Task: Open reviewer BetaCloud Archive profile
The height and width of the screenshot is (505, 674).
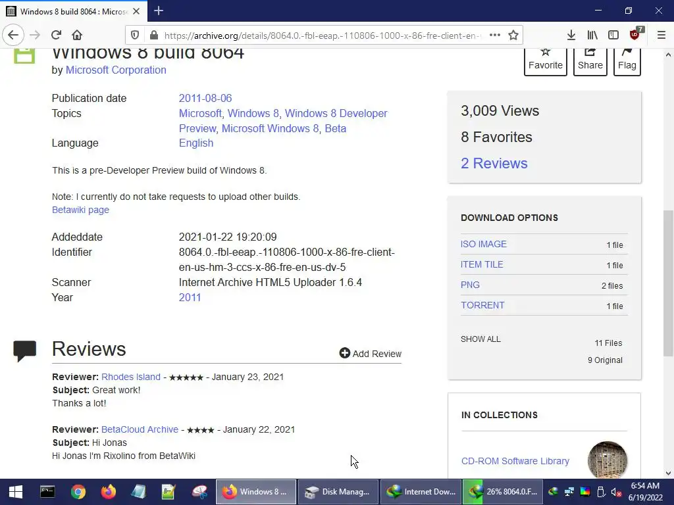Action: 140,429
